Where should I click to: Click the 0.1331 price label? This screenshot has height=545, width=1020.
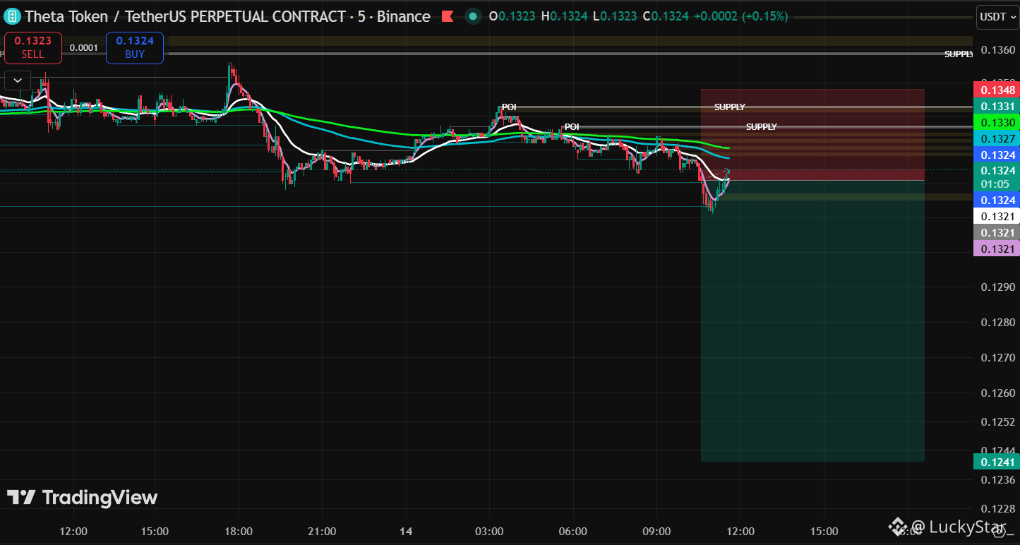(996, 106)
